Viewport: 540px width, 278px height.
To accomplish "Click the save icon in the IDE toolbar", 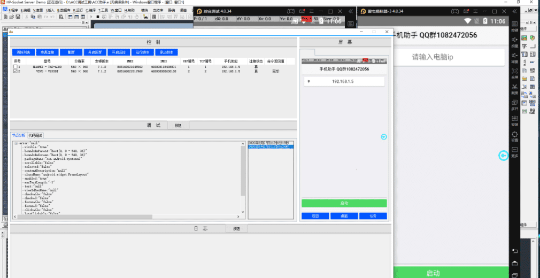I will [18, 17].
